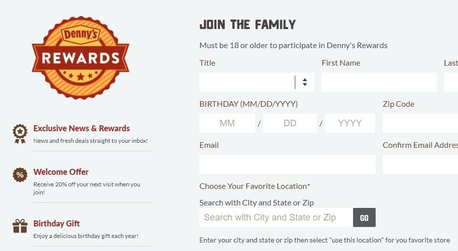Click the Title dropdown arrows
458x251 pixels.
click(305, 82)
